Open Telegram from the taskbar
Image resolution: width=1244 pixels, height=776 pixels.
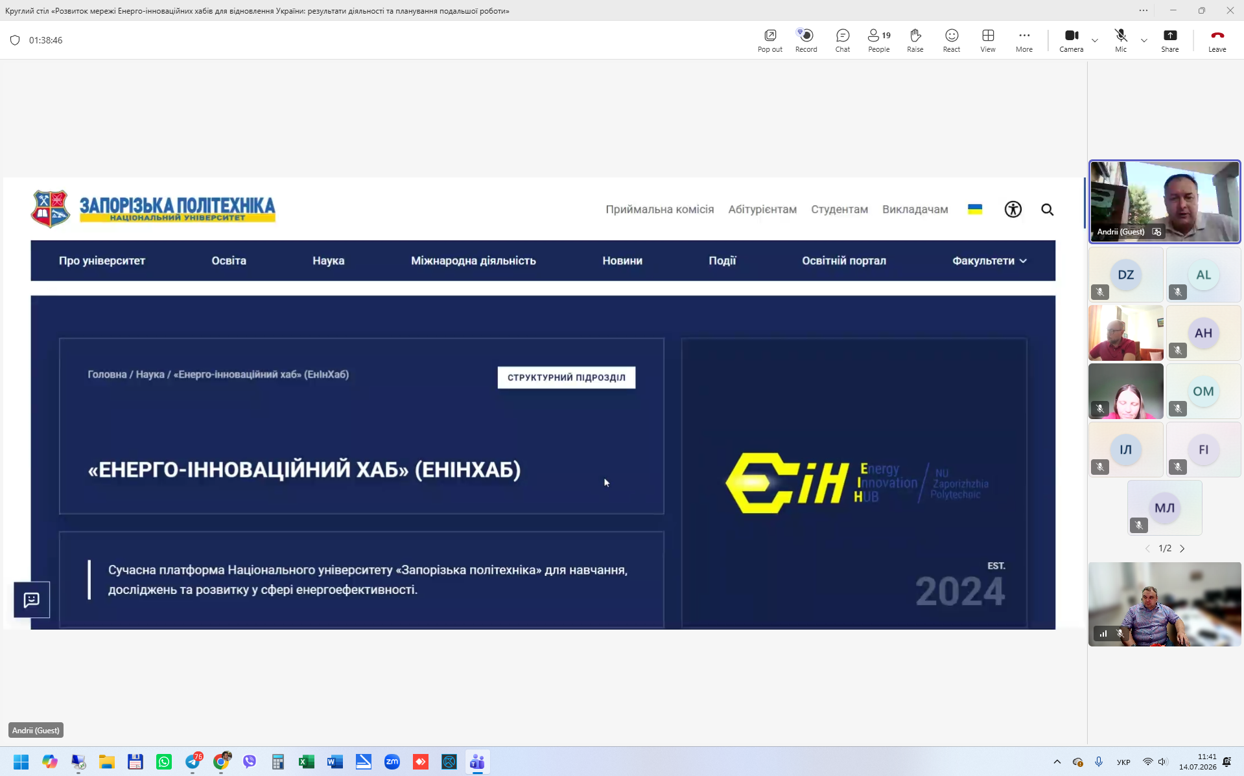pyautogui.click(x=193, y=762)
